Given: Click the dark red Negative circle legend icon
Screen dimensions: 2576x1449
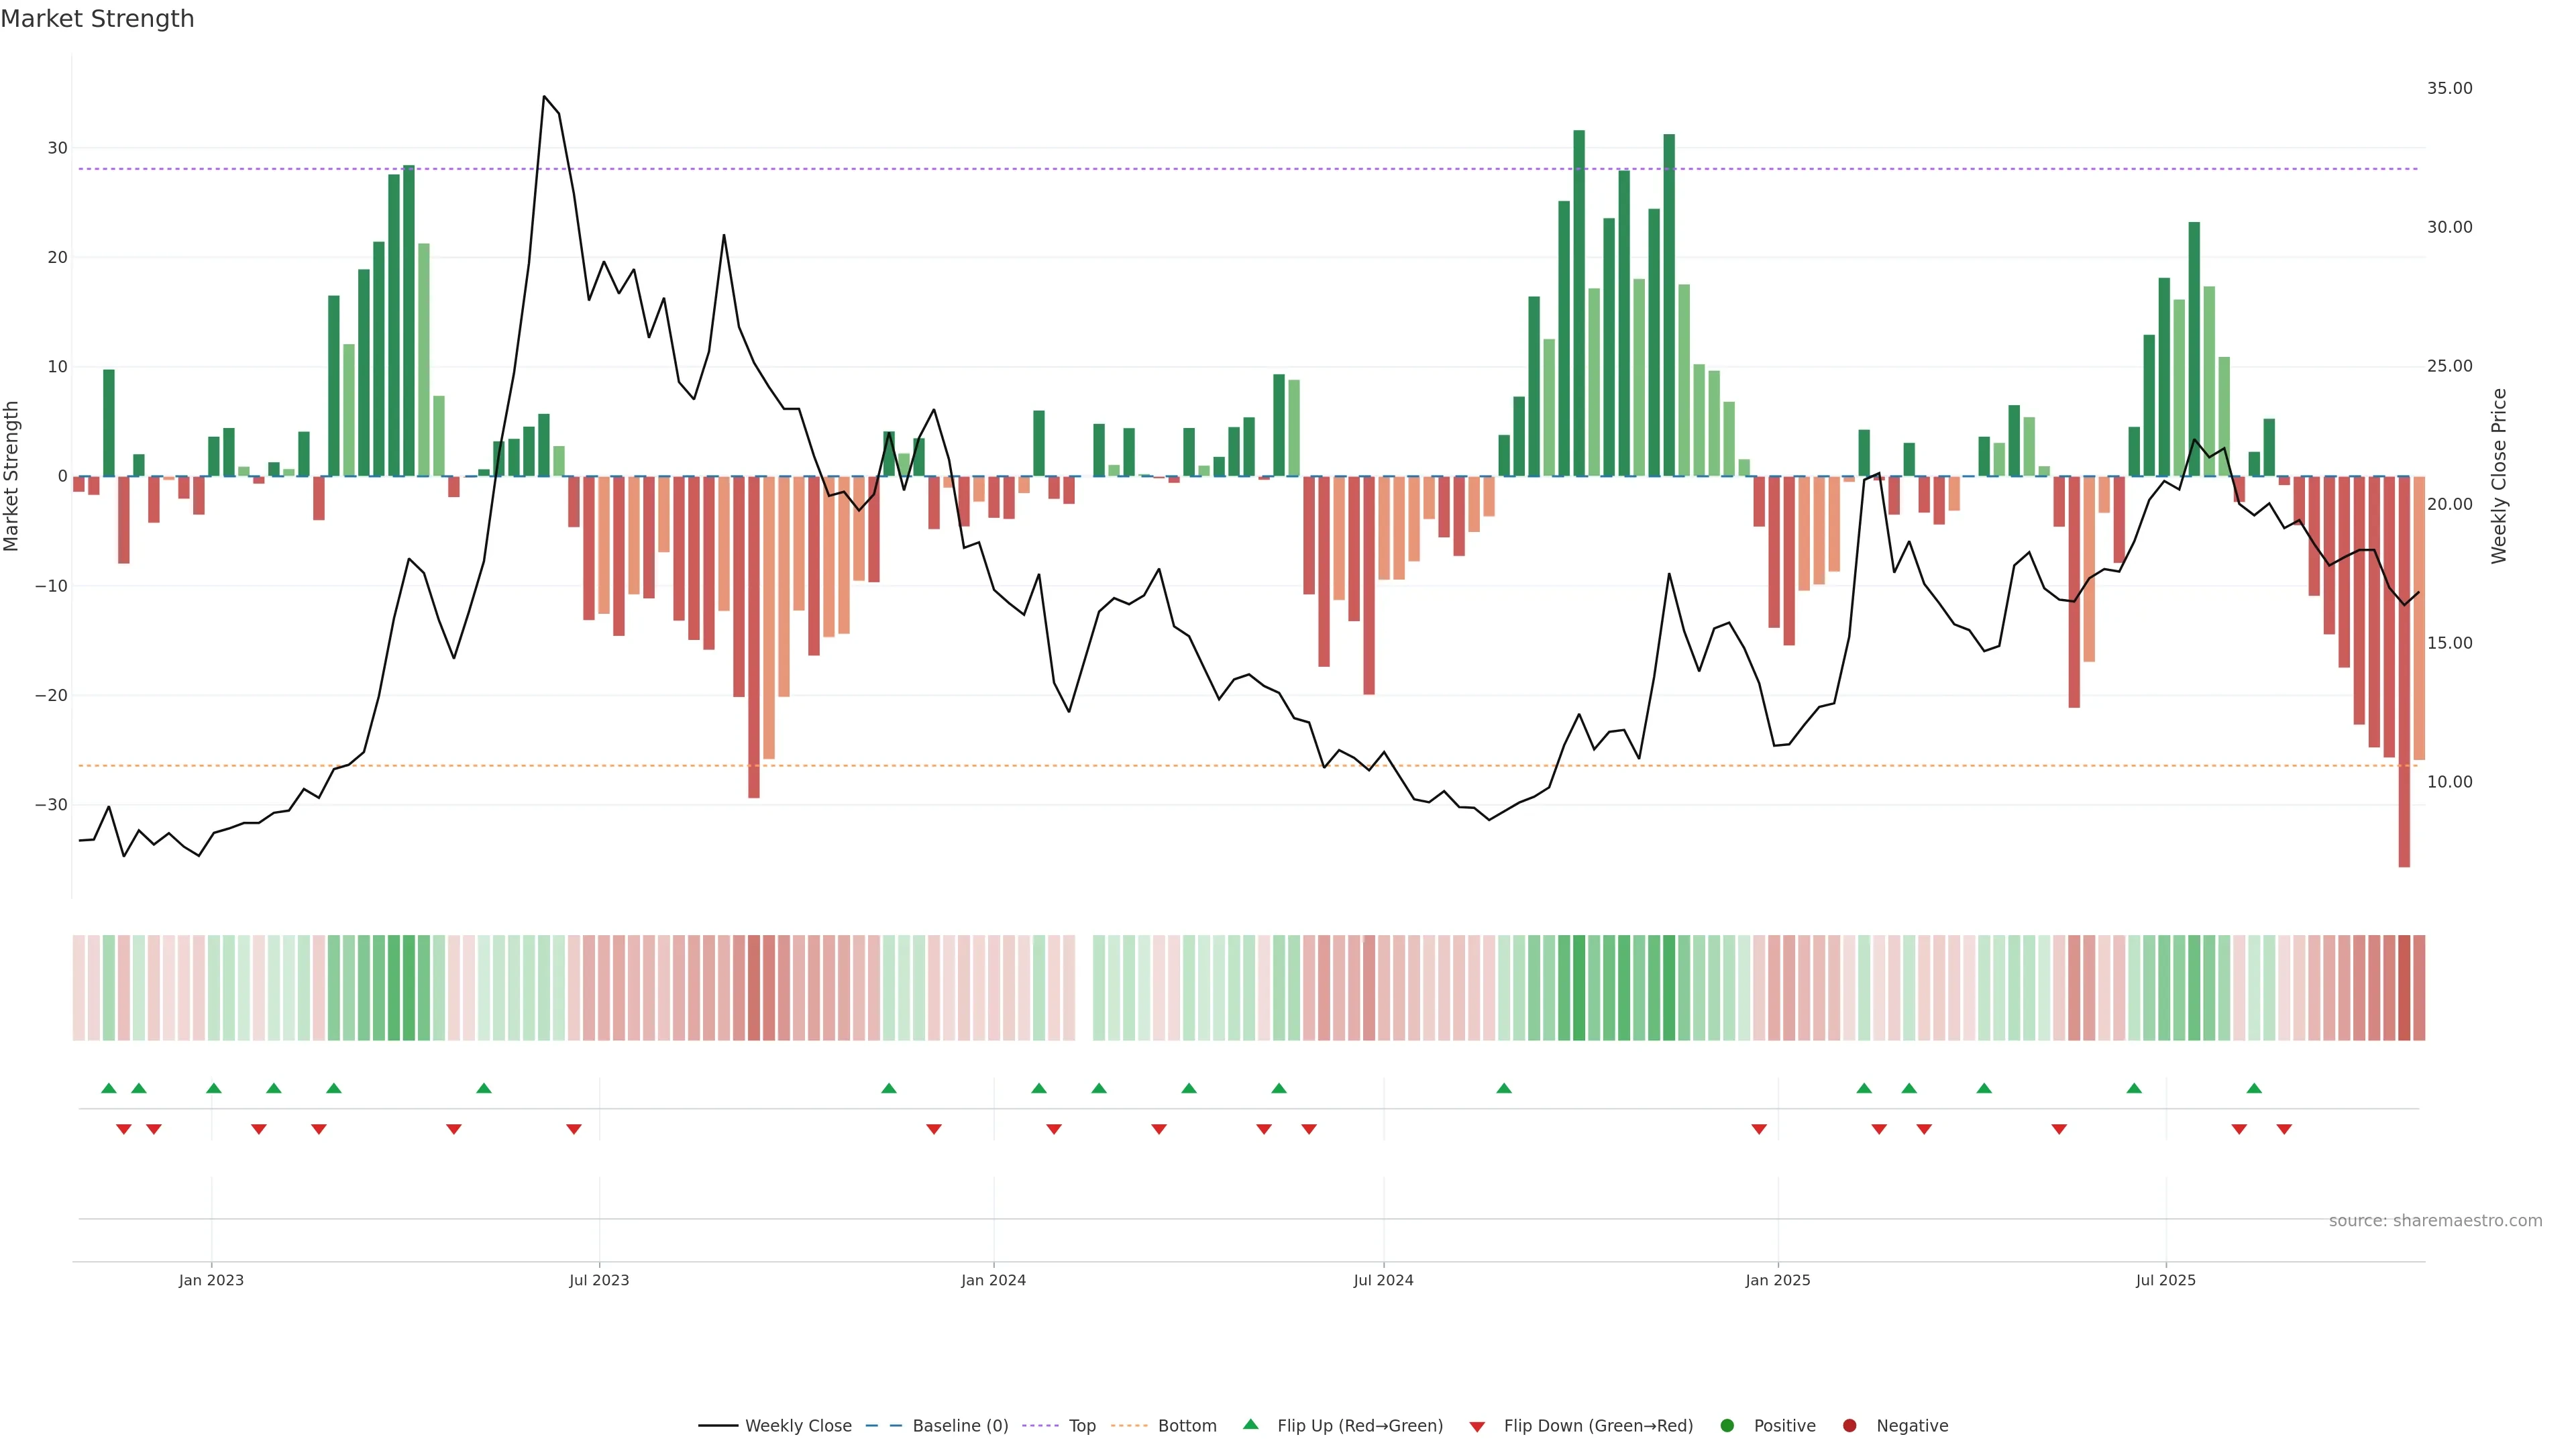Looking at the screenshot, I should 1849,1426.
